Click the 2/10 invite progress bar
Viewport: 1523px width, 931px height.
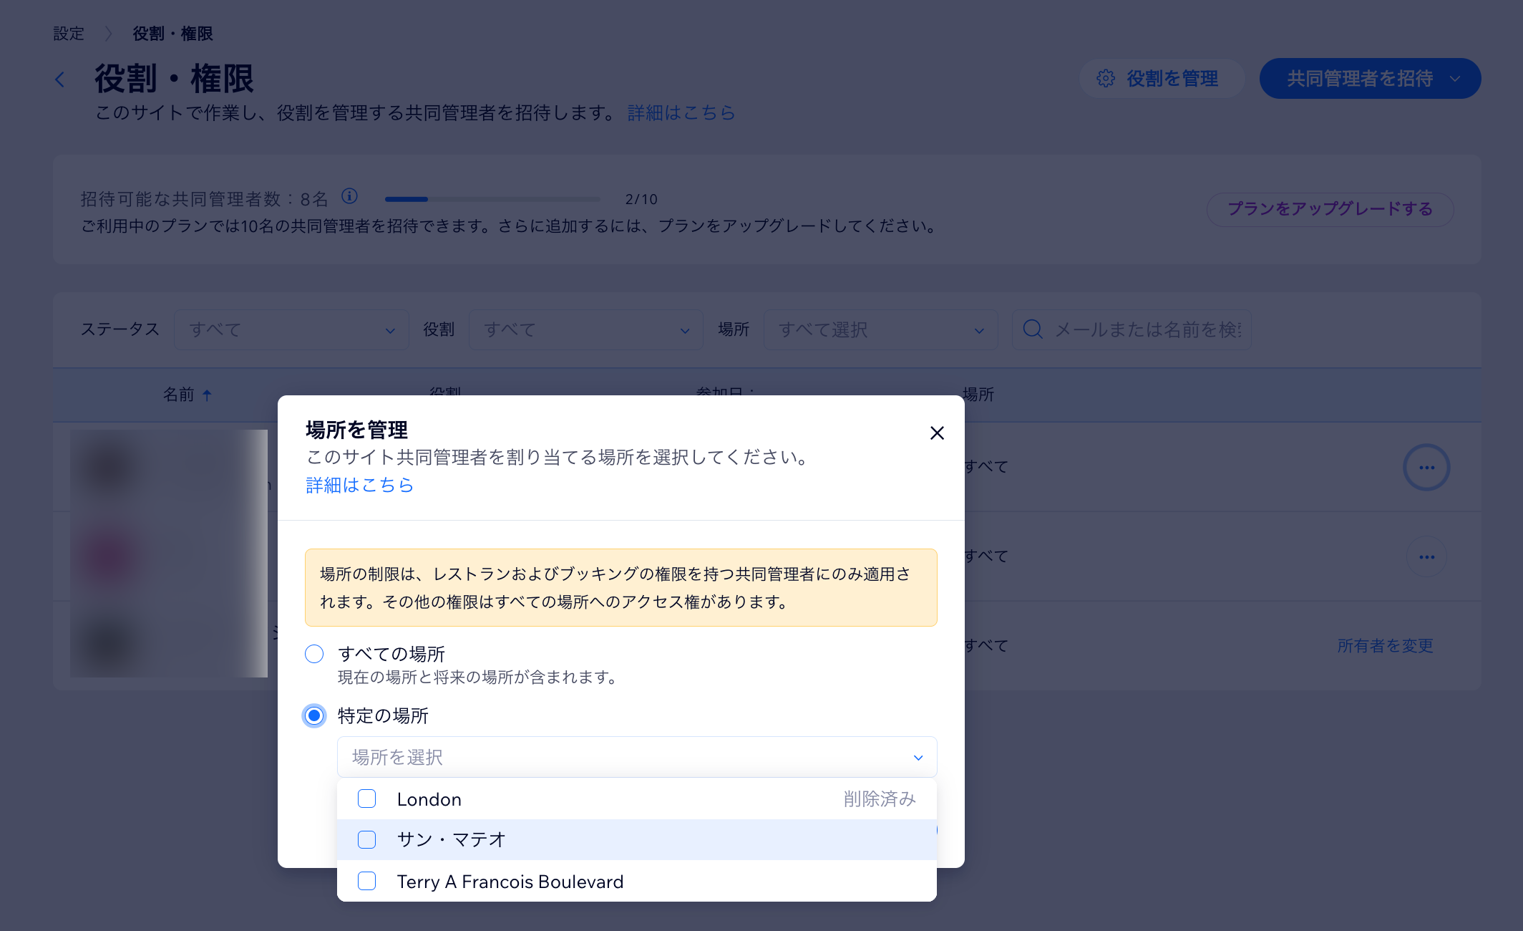pyautogui.click(x=492, y=199)
